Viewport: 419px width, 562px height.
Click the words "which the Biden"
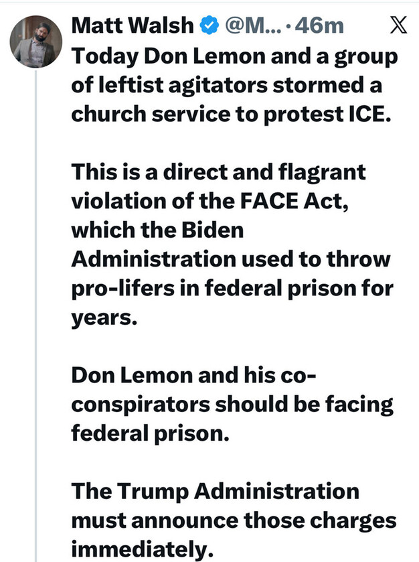click(158, 230)
